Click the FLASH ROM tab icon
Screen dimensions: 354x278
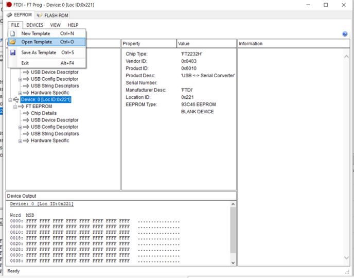[x=40, y=15]
